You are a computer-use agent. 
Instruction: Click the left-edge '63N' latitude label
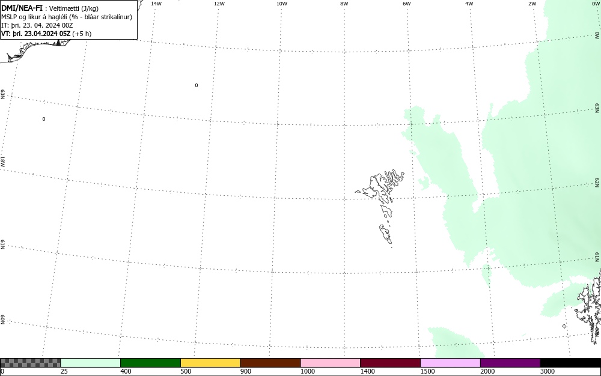pyautogui.click(x=2, y=94)
